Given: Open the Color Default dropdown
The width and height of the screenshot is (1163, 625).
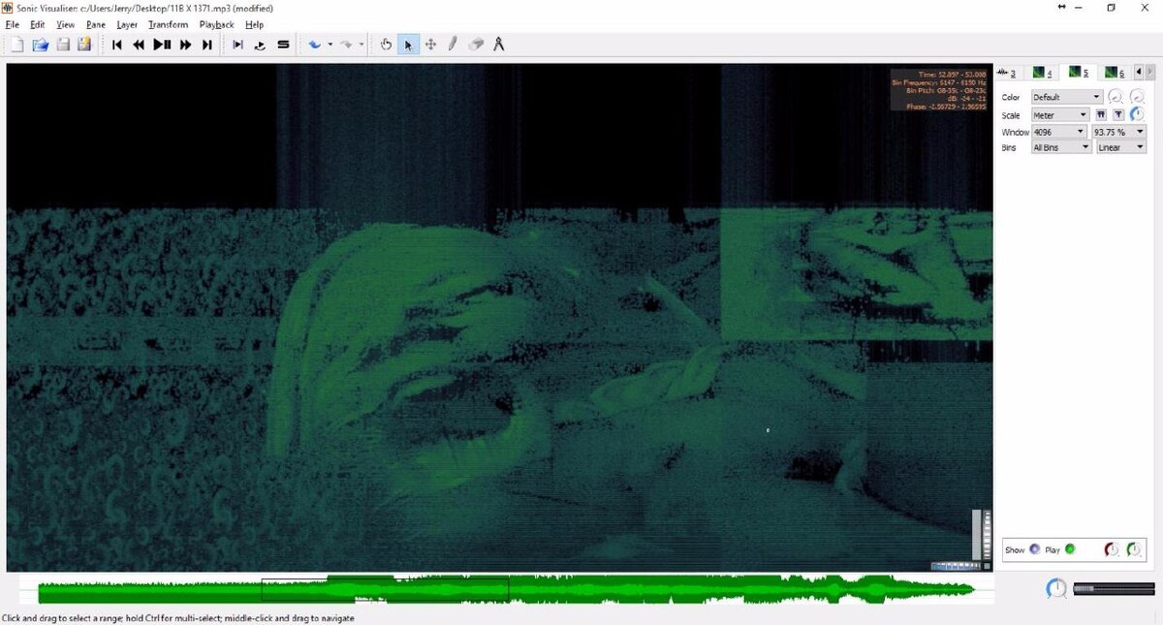Looking at the screenshot, I should tap(1066, 97).
